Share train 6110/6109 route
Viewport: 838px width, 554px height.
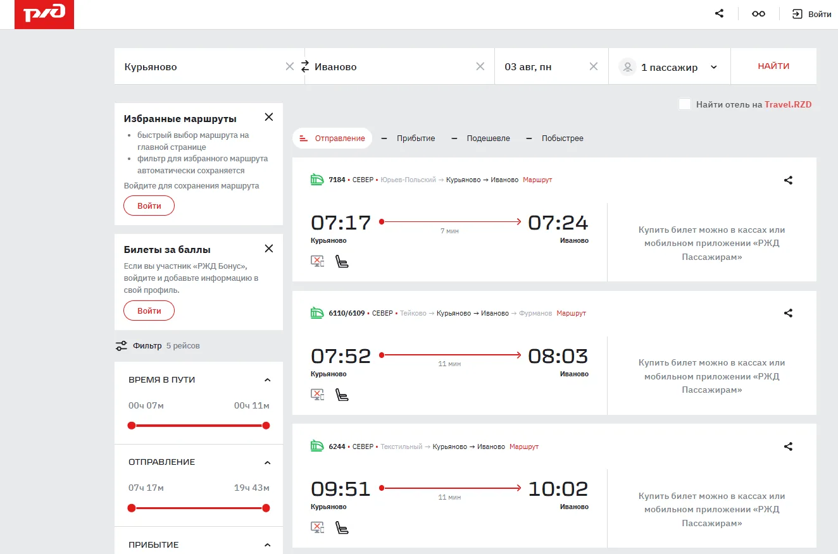(788, 313)
